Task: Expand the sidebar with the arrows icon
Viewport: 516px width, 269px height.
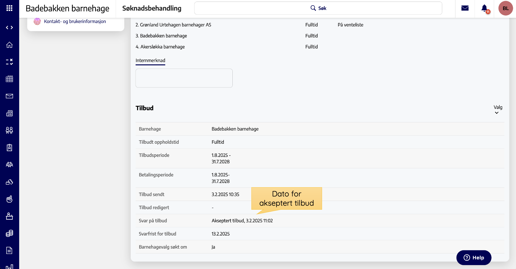Action: (x=9, y=27)
